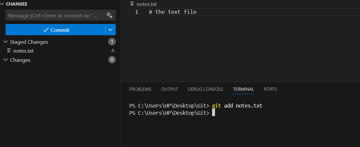This screenshot has width=360, height=147.
Task: Click the file icon beside staged notes.txt
Action: [9, 51]
